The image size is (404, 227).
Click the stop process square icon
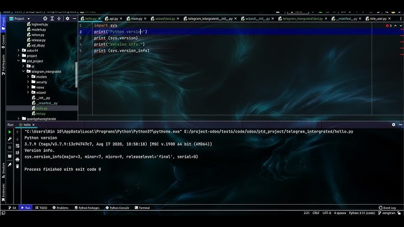[x=9, y=148]
